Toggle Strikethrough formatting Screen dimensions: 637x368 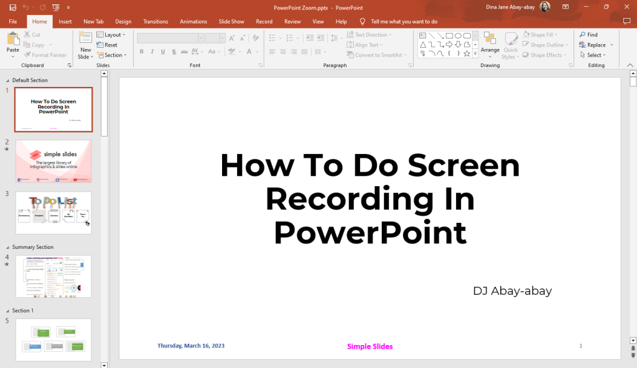(x=184, y=52)
